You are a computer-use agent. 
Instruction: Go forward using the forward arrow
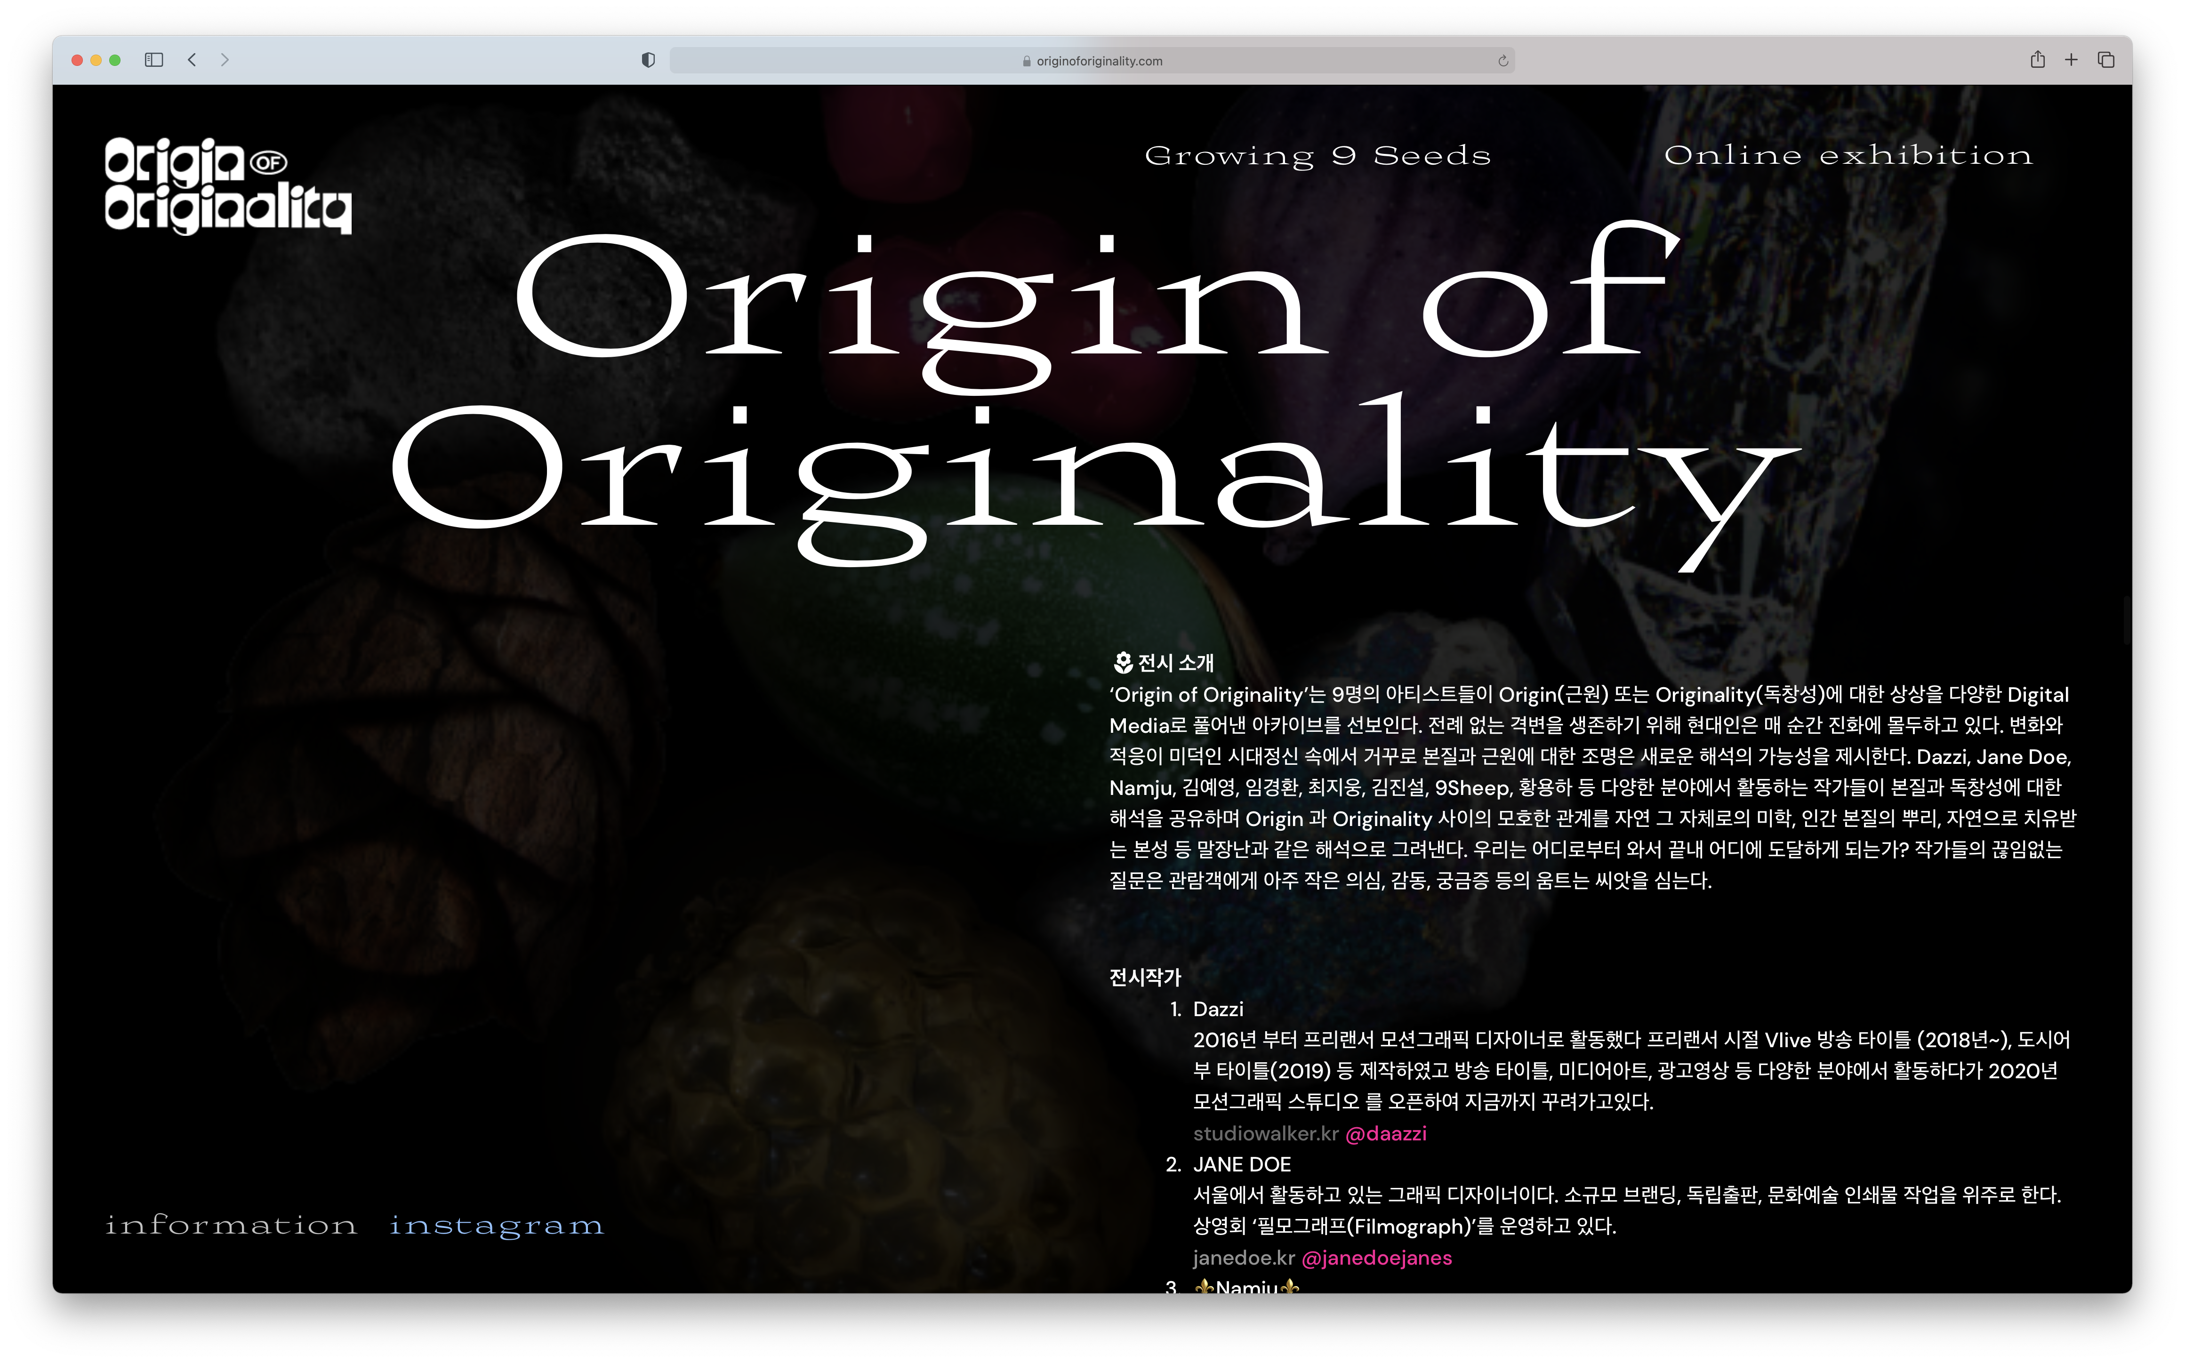[x=225, y=59]
